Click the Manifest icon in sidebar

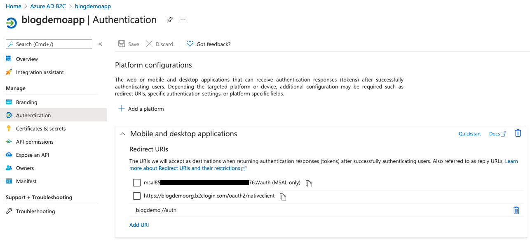point(9,181)
